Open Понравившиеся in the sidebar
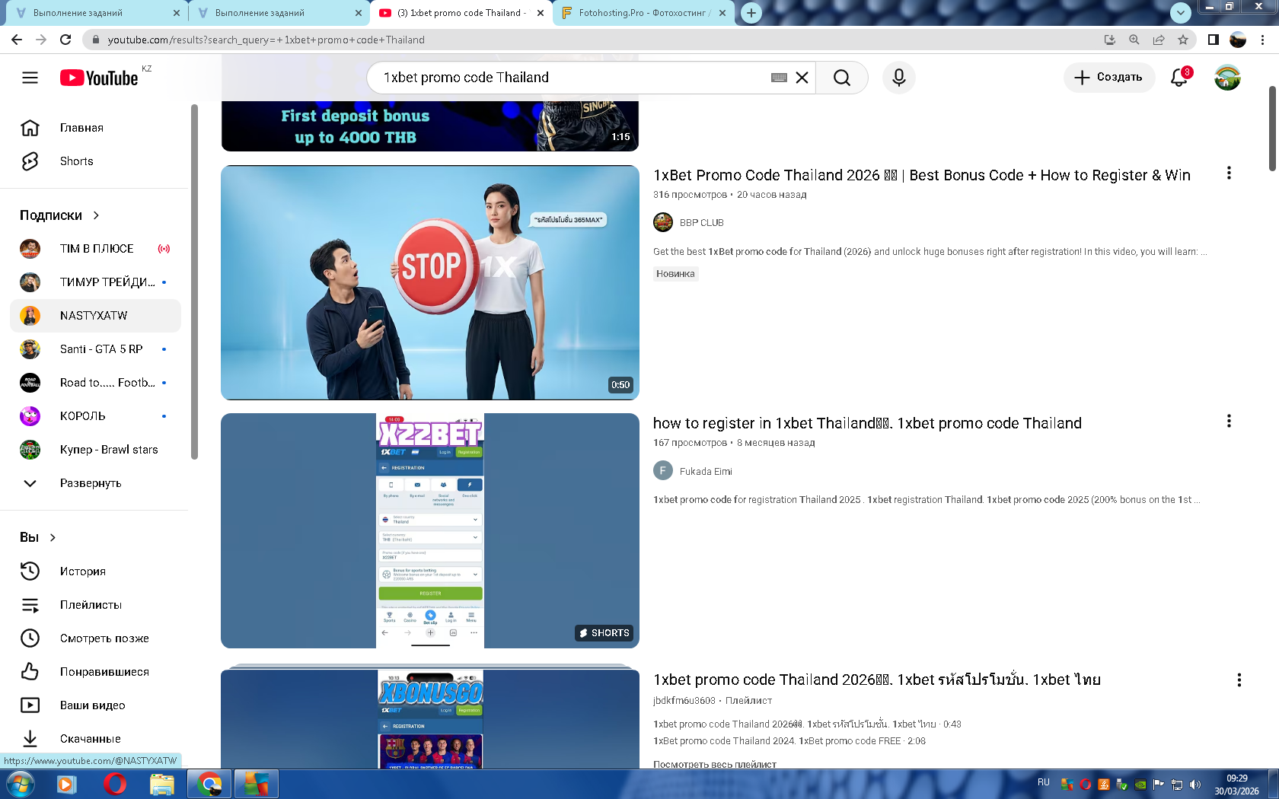1279x799 pixels. pyautogui.click(x=96, y=672)
